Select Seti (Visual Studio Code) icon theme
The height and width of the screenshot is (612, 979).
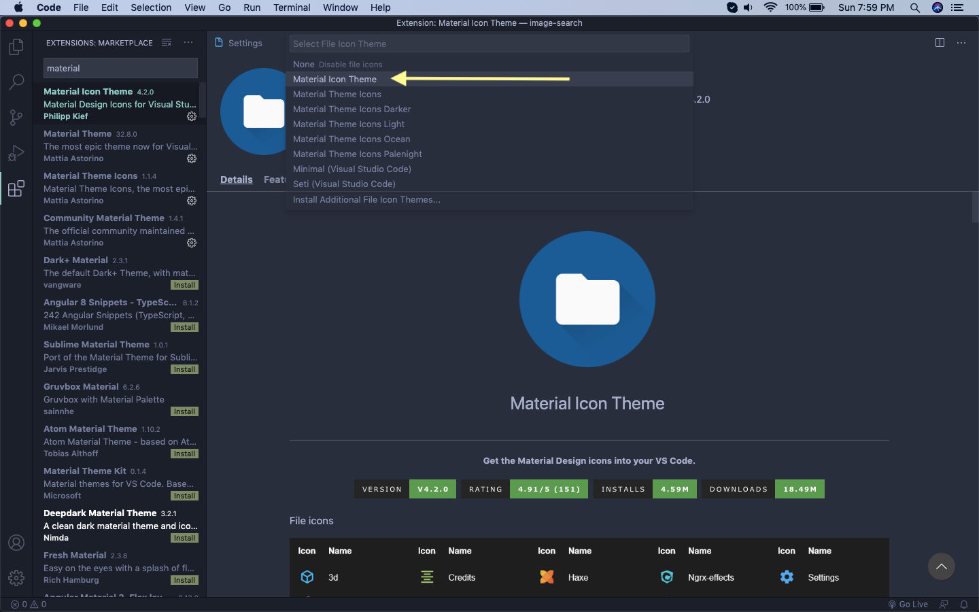pyautogui.click(x=489, y=184)
